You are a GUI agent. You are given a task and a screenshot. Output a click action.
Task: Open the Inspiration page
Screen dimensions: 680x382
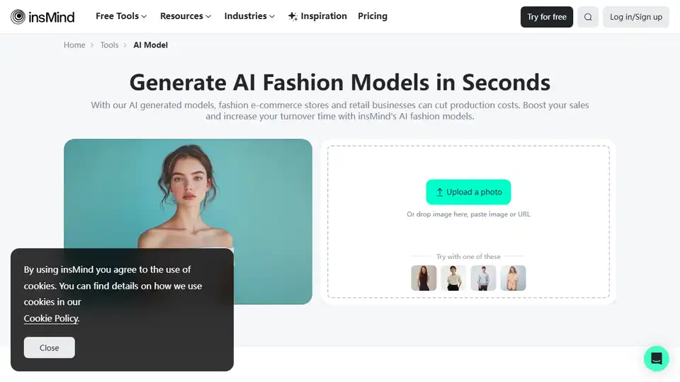click(x=317, y=16)
